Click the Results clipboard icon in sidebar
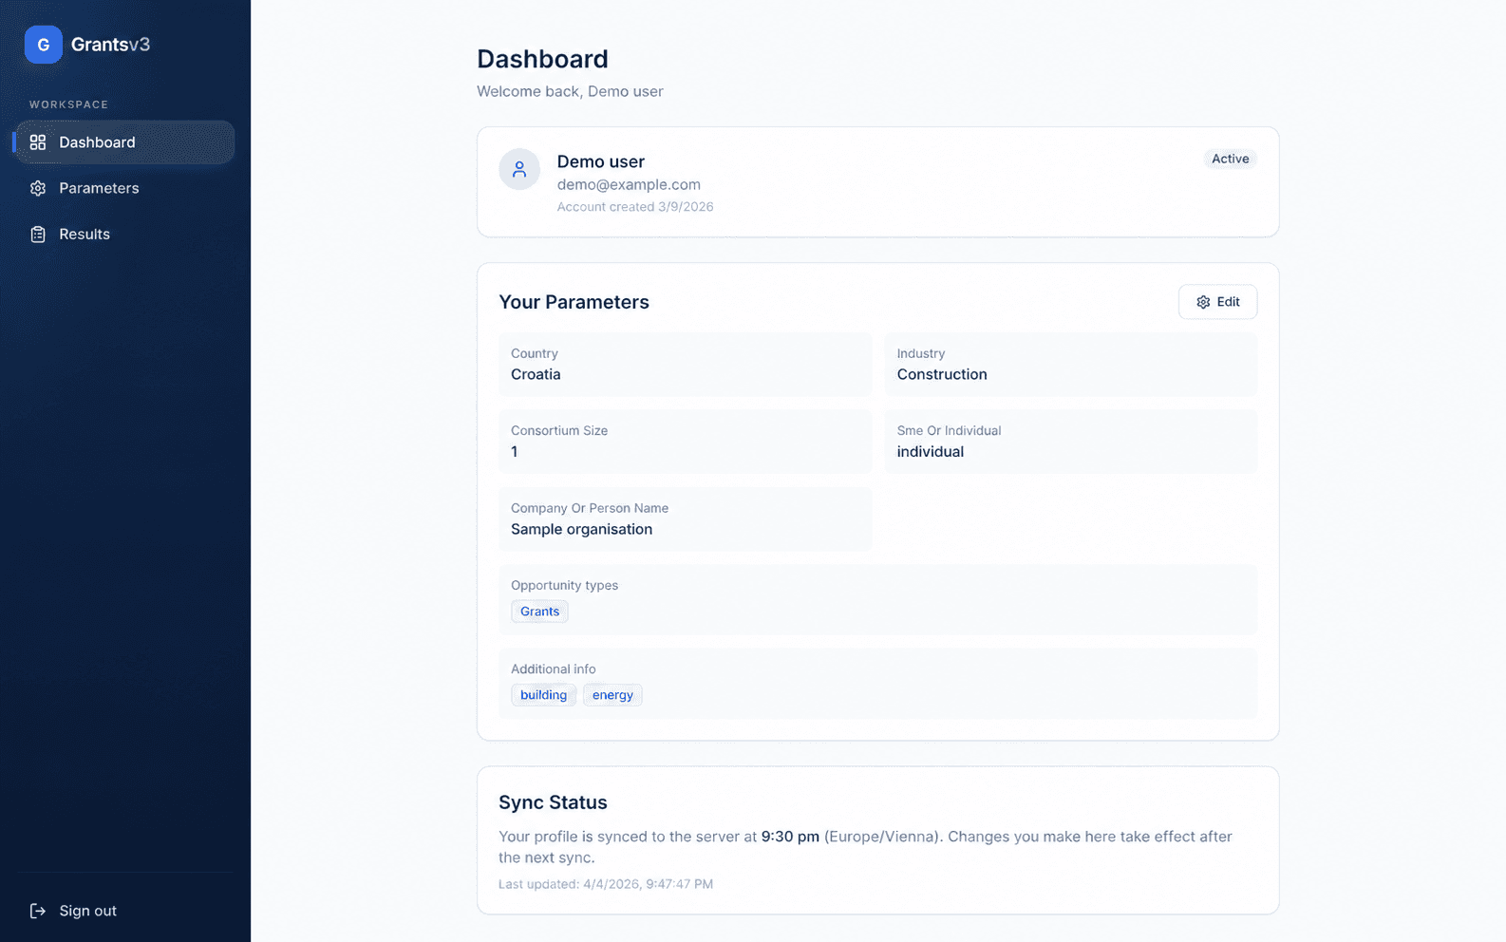This screenshot has width=1506, height=942. [38, 235]
